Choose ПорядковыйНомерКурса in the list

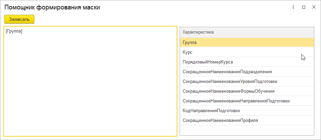pyautogui.click(x=247, y=62)
